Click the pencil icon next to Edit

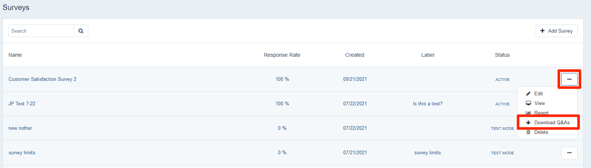528,94
